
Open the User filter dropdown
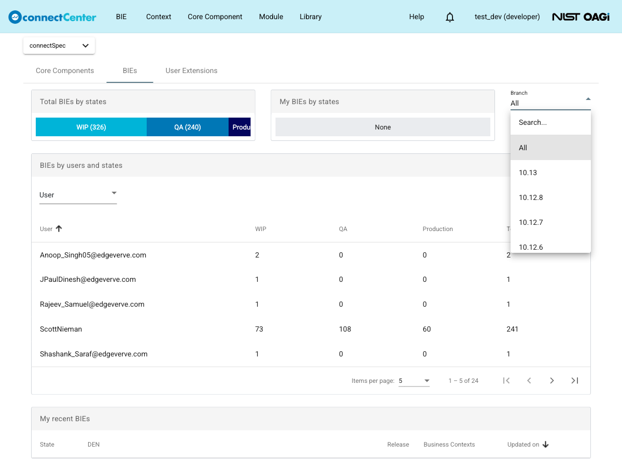tap(78, 195)
